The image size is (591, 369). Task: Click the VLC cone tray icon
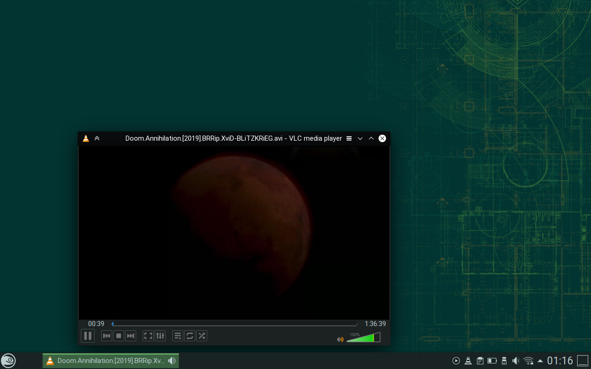(468, 361)
